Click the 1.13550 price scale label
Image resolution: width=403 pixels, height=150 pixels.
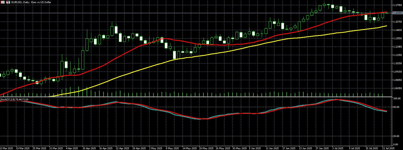397,38
